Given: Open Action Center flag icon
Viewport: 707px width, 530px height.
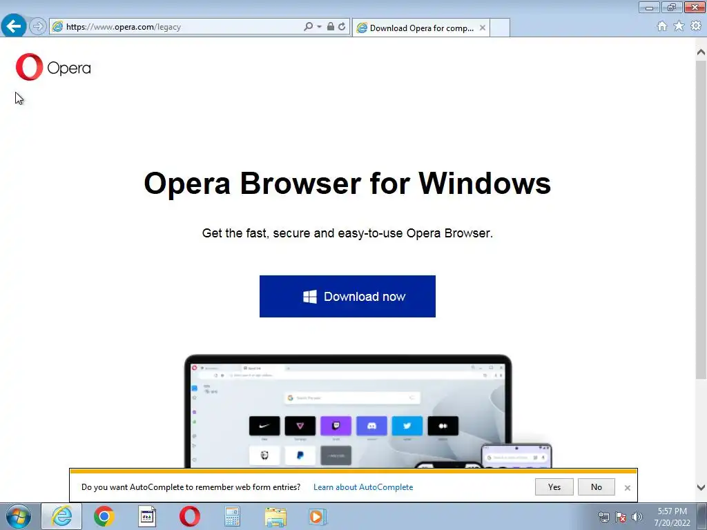Looking at the screenshot, I should point(621,517).
